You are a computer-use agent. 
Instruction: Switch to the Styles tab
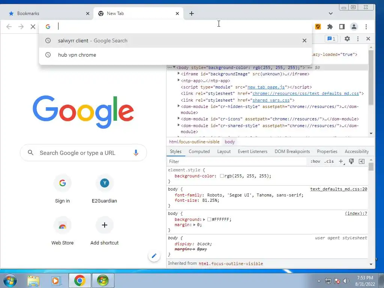[x=175, y=151]
